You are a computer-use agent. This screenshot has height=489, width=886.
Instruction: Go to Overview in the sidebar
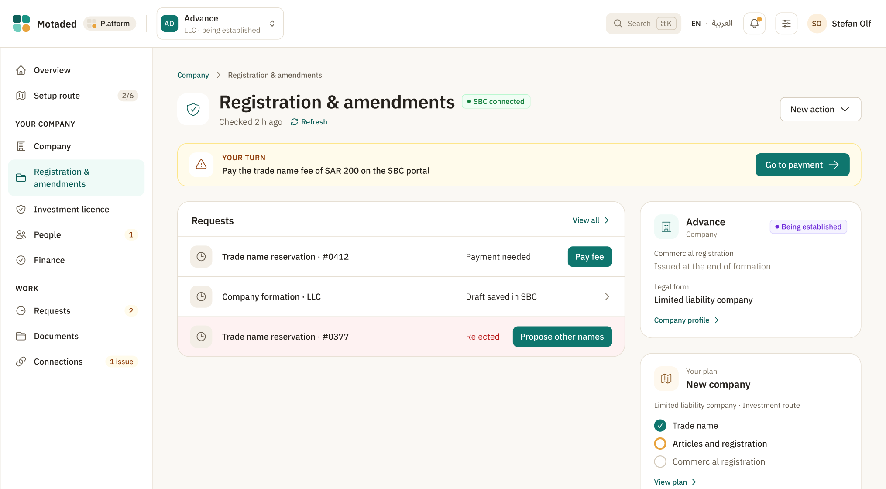pyautogui.click(x=76, y=70)
